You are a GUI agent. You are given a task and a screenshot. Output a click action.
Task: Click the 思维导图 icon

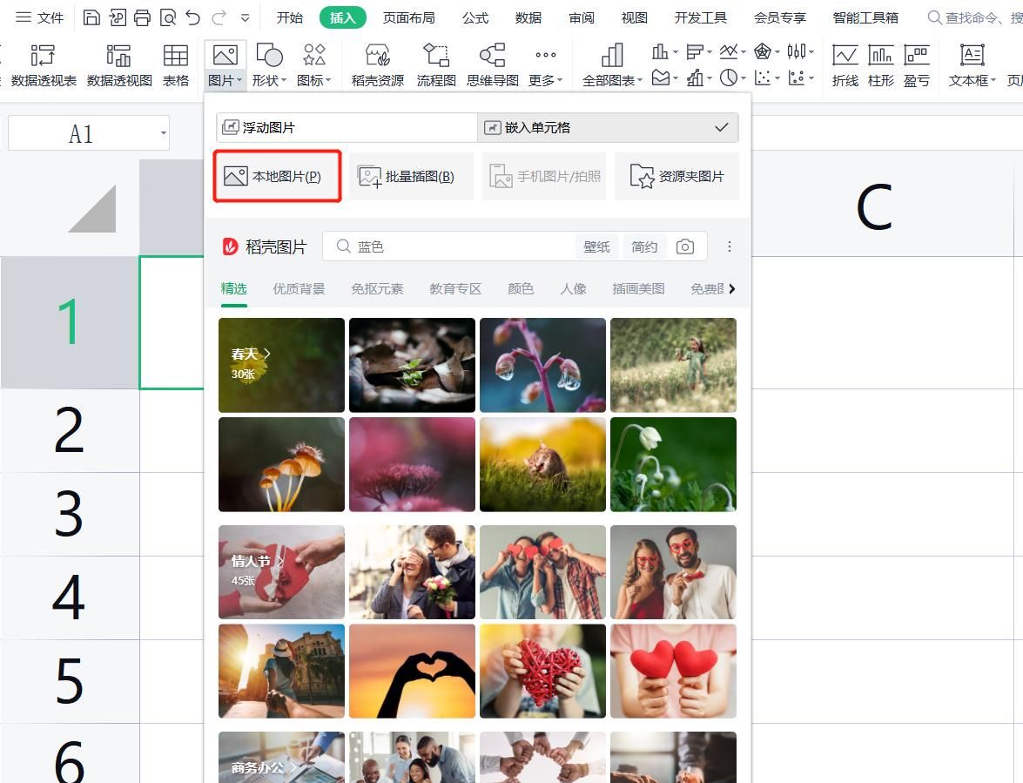pos(493,65)
